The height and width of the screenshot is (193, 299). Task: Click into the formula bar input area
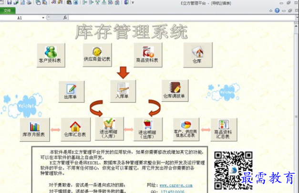(x=182, y=18)
